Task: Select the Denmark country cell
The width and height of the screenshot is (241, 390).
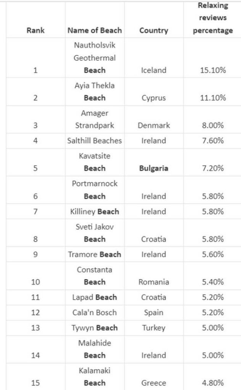Action: click(154, 125)
